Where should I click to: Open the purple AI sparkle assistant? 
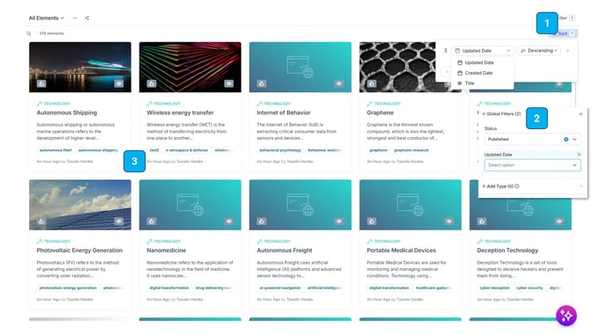click(566, 316)
